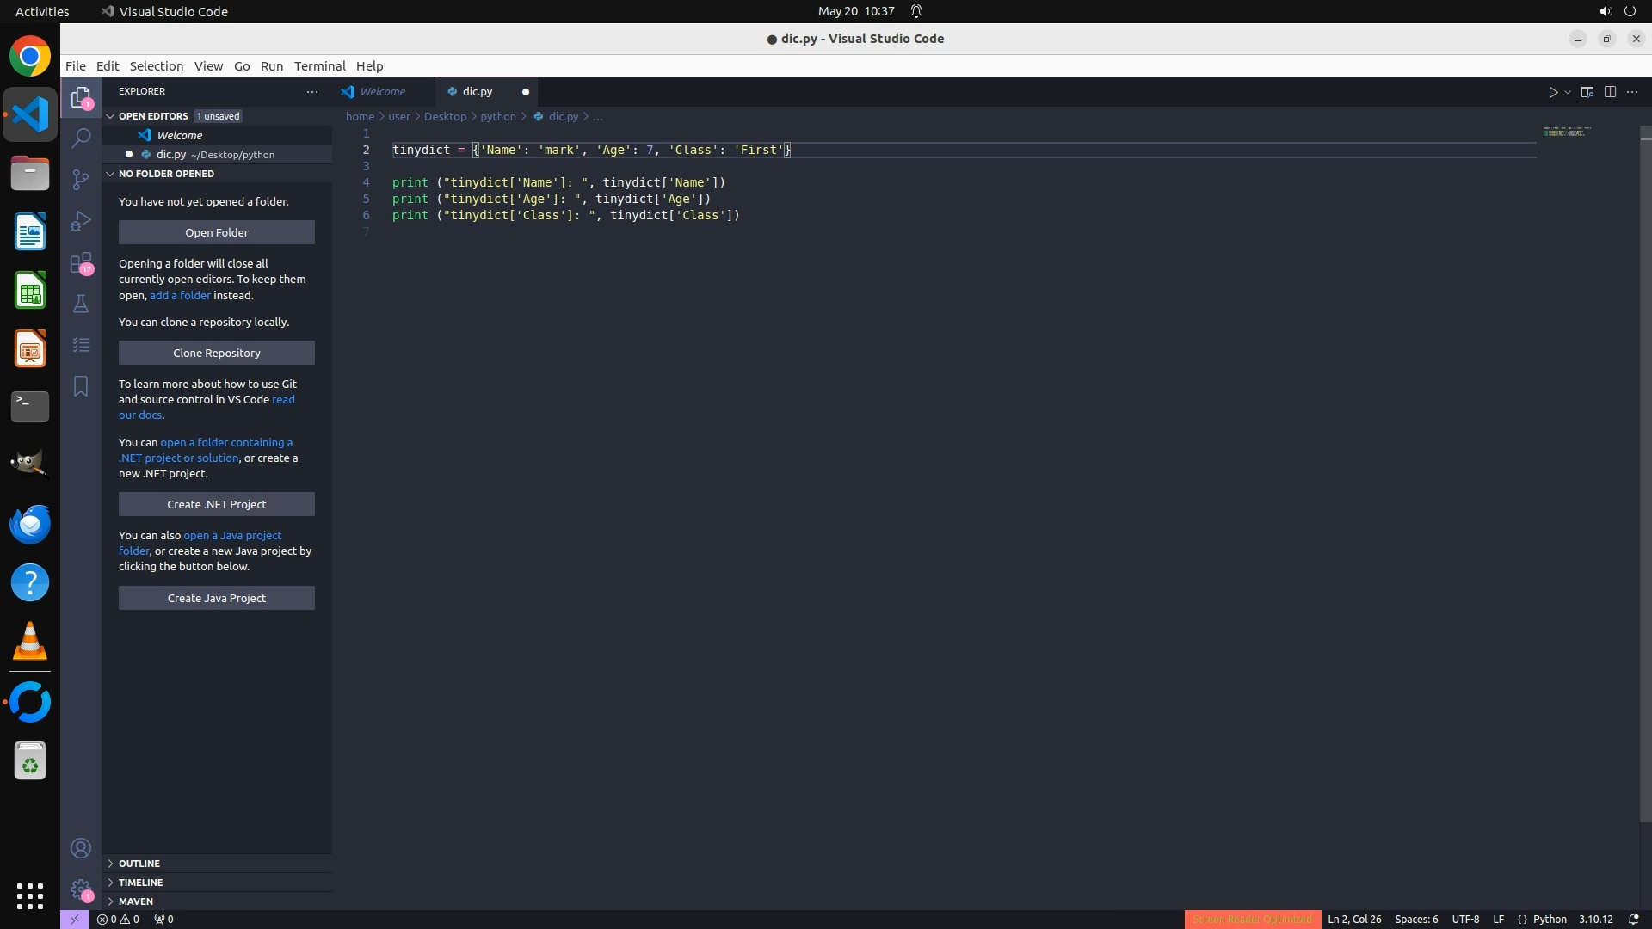1652x929 pixels.
Task: Open the Testing flask icon
Action: click(81, 304)
